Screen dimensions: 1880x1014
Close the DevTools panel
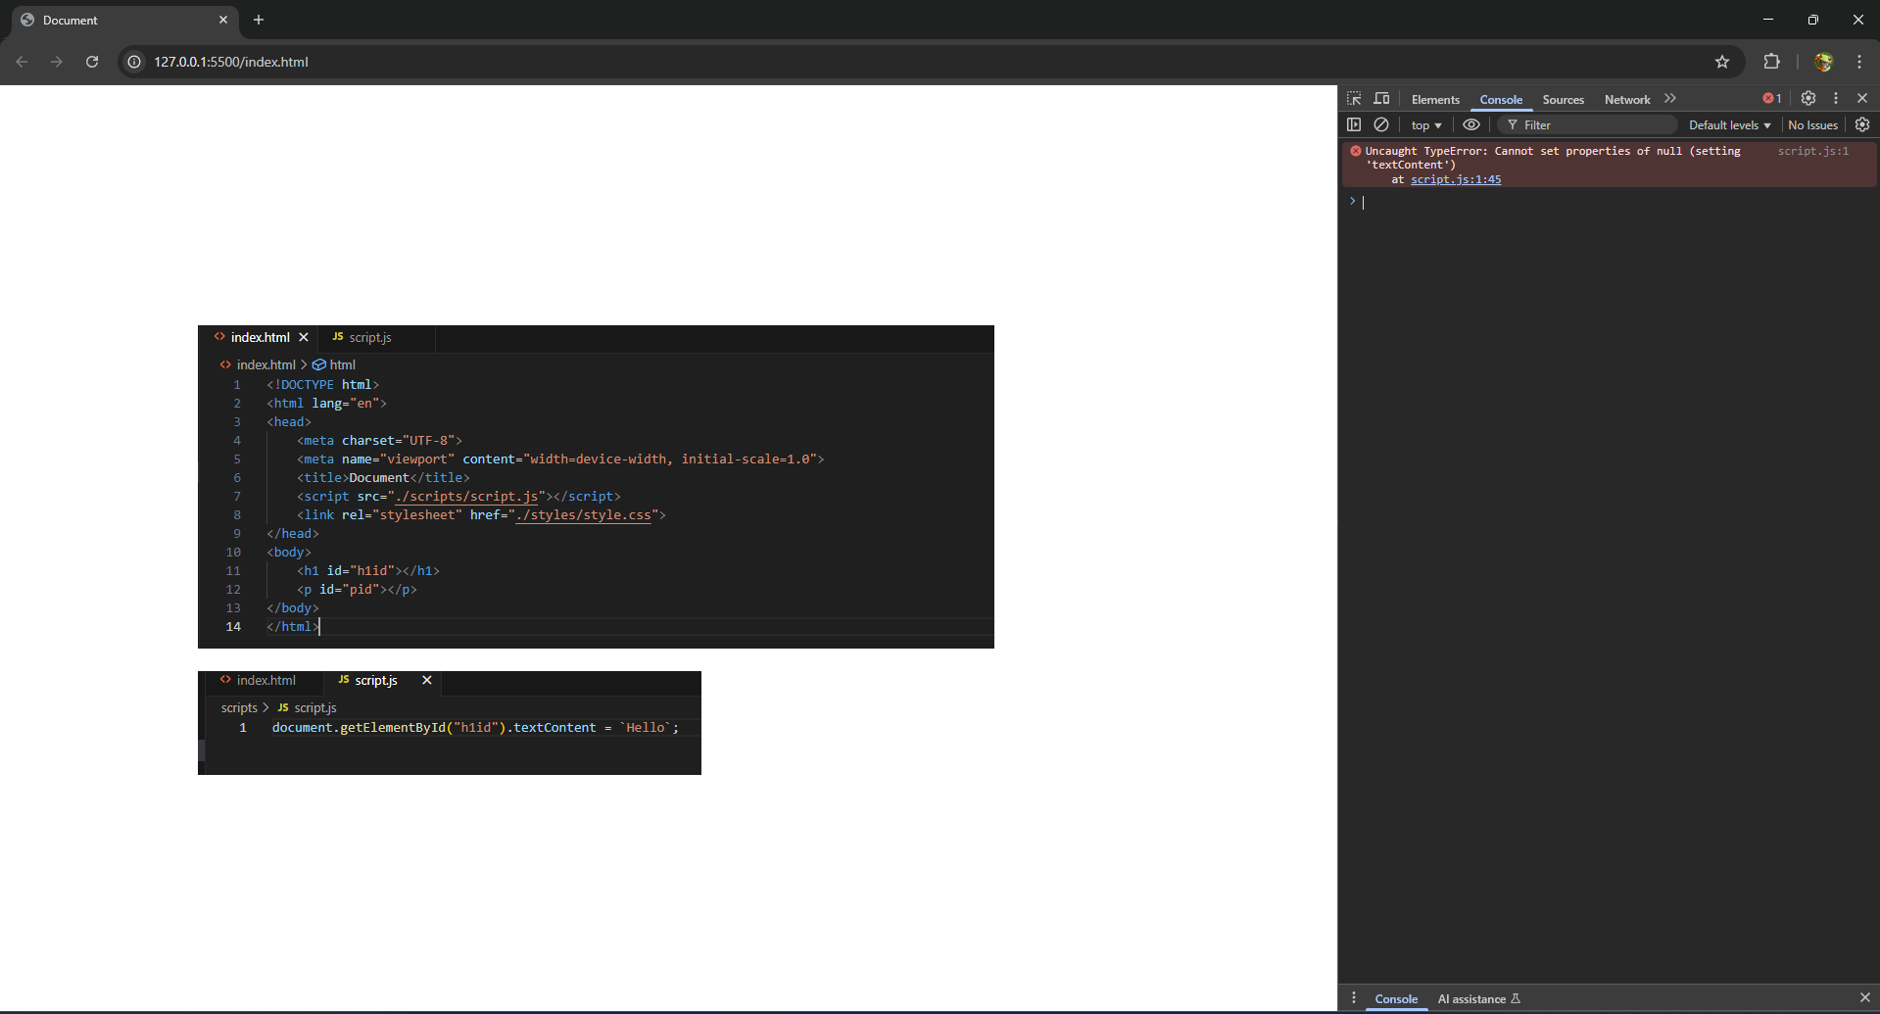pyautogui.click(x=1862, y=99)
